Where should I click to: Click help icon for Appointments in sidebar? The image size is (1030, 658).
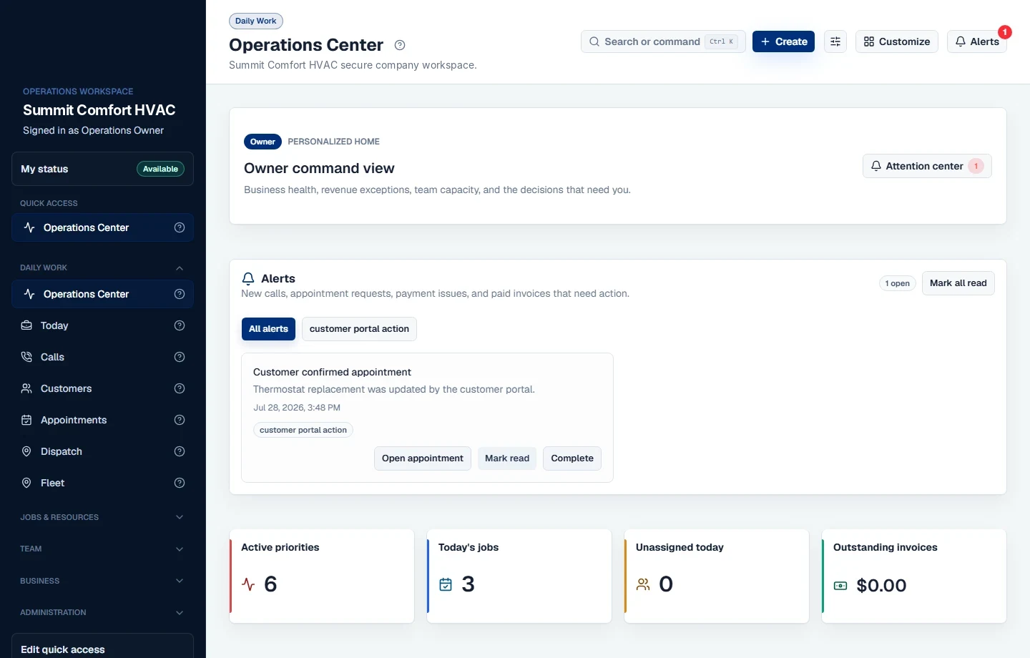click(180, 420)
